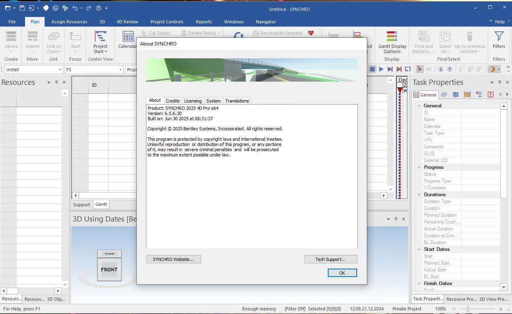This screenshot has height=314, width=512.
Task: Open the red exclamation risks icon in Task Properties
Action: (x=490, y=94)
